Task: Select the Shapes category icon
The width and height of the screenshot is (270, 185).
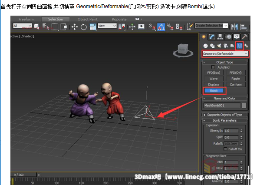Action: click(212, 46)
